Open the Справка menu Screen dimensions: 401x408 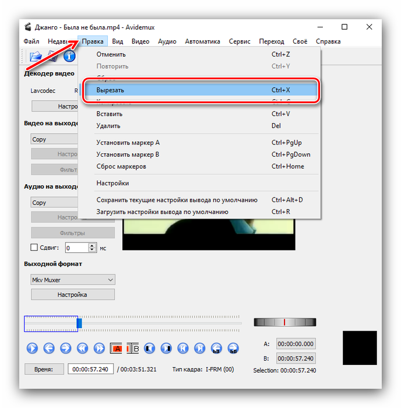(x=328, y=41)
